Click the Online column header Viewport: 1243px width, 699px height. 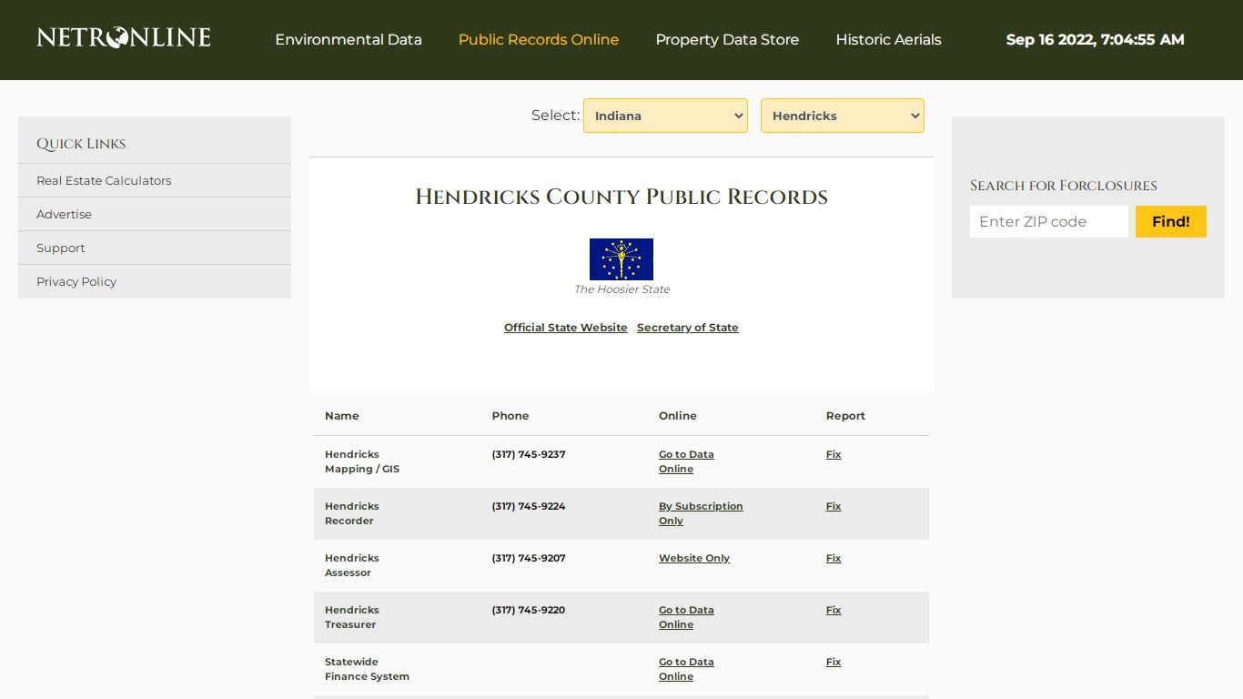coord(678,416)
